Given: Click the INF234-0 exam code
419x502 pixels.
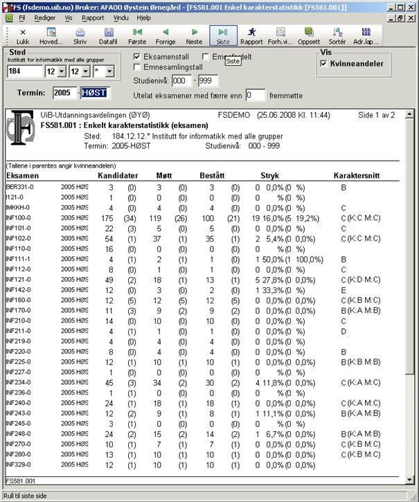Looking at the screenshot, I should coord(18,382).
